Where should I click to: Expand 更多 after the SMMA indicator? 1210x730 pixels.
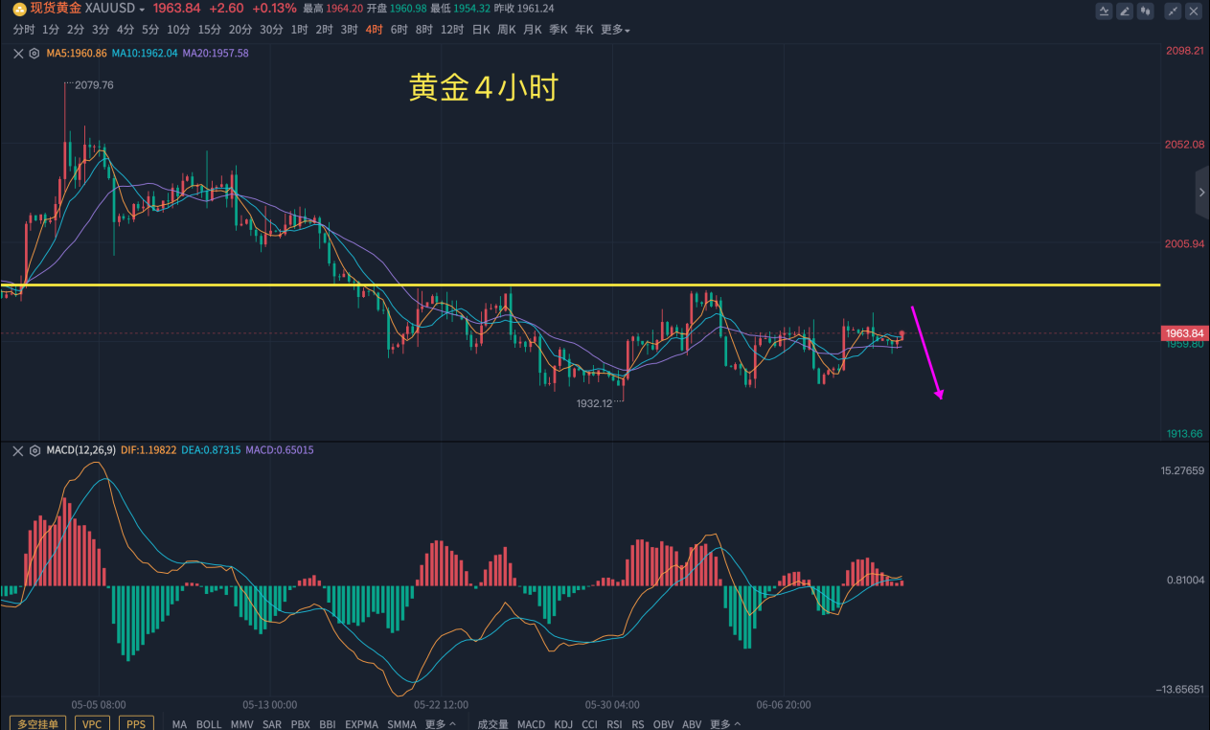(441, 724)
